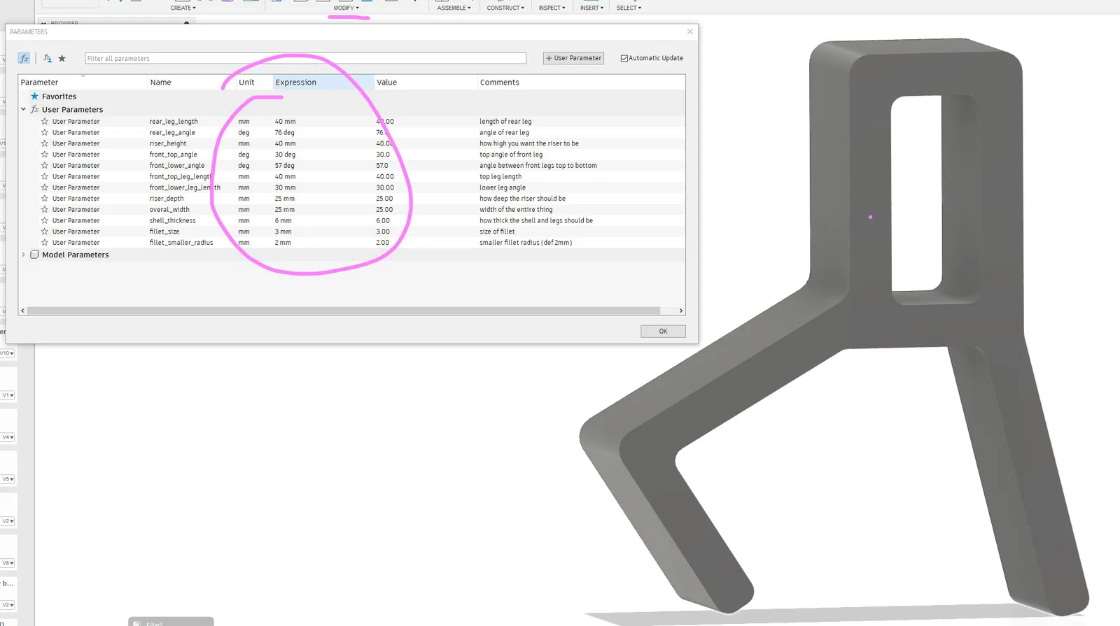Favorite the overal_width parameter star
The image size is (1120, 626).
pyautogui.click(x=45, y=210)
